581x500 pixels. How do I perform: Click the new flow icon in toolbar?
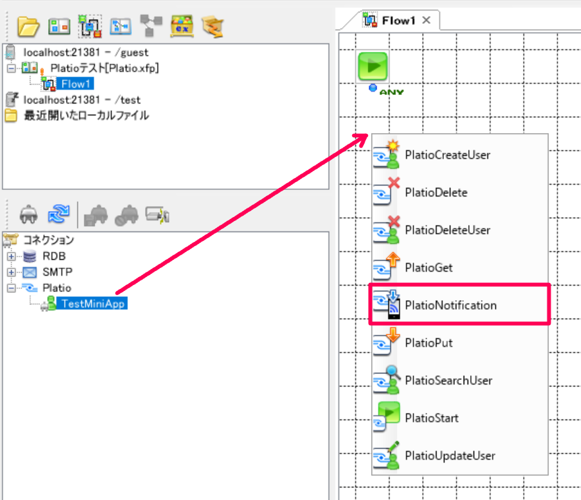90,26
